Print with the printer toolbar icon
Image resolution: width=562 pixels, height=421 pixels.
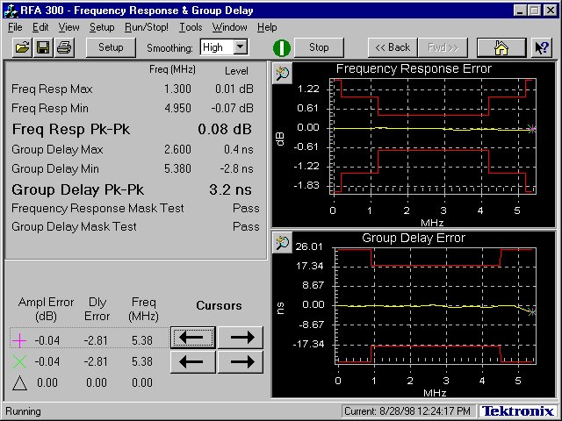click(64, 47)
